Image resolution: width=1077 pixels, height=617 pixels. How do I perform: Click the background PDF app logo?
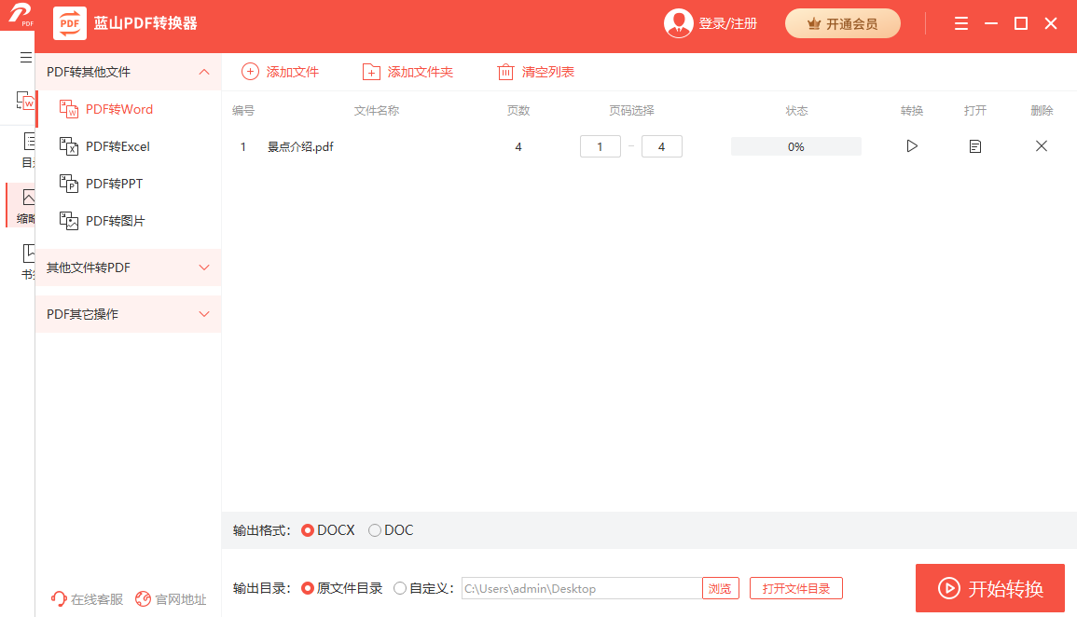[x=20, y=14]
